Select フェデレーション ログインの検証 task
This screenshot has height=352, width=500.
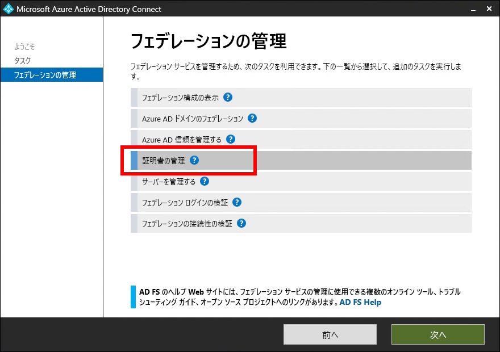click(x=301, y=203)
